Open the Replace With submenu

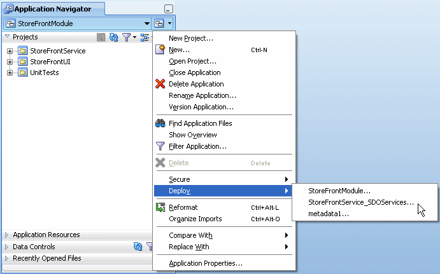225,247
